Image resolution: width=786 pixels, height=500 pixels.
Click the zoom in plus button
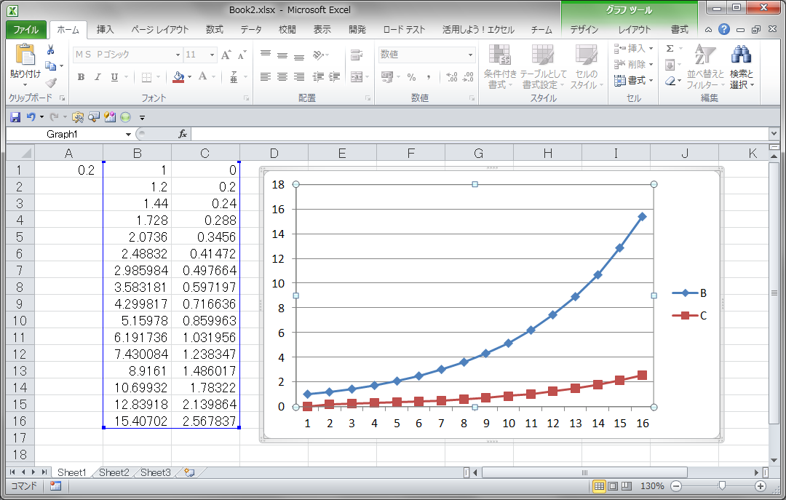pos(761,486)
